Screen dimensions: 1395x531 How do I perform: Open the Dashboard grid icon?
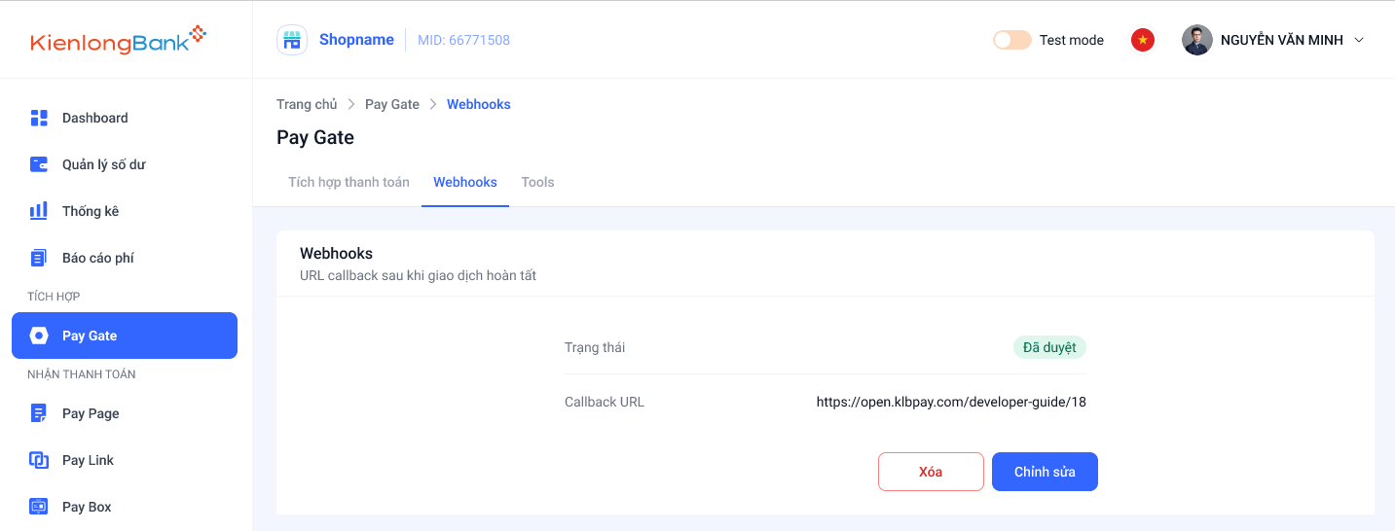pos(39,118)
